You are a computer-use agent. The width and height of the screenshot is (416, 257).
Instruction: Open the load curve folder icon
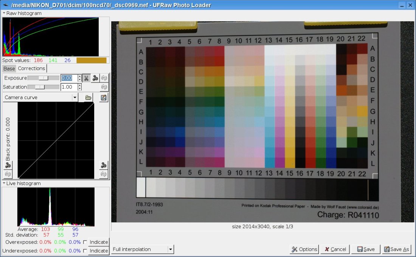(x=88, y=98)
